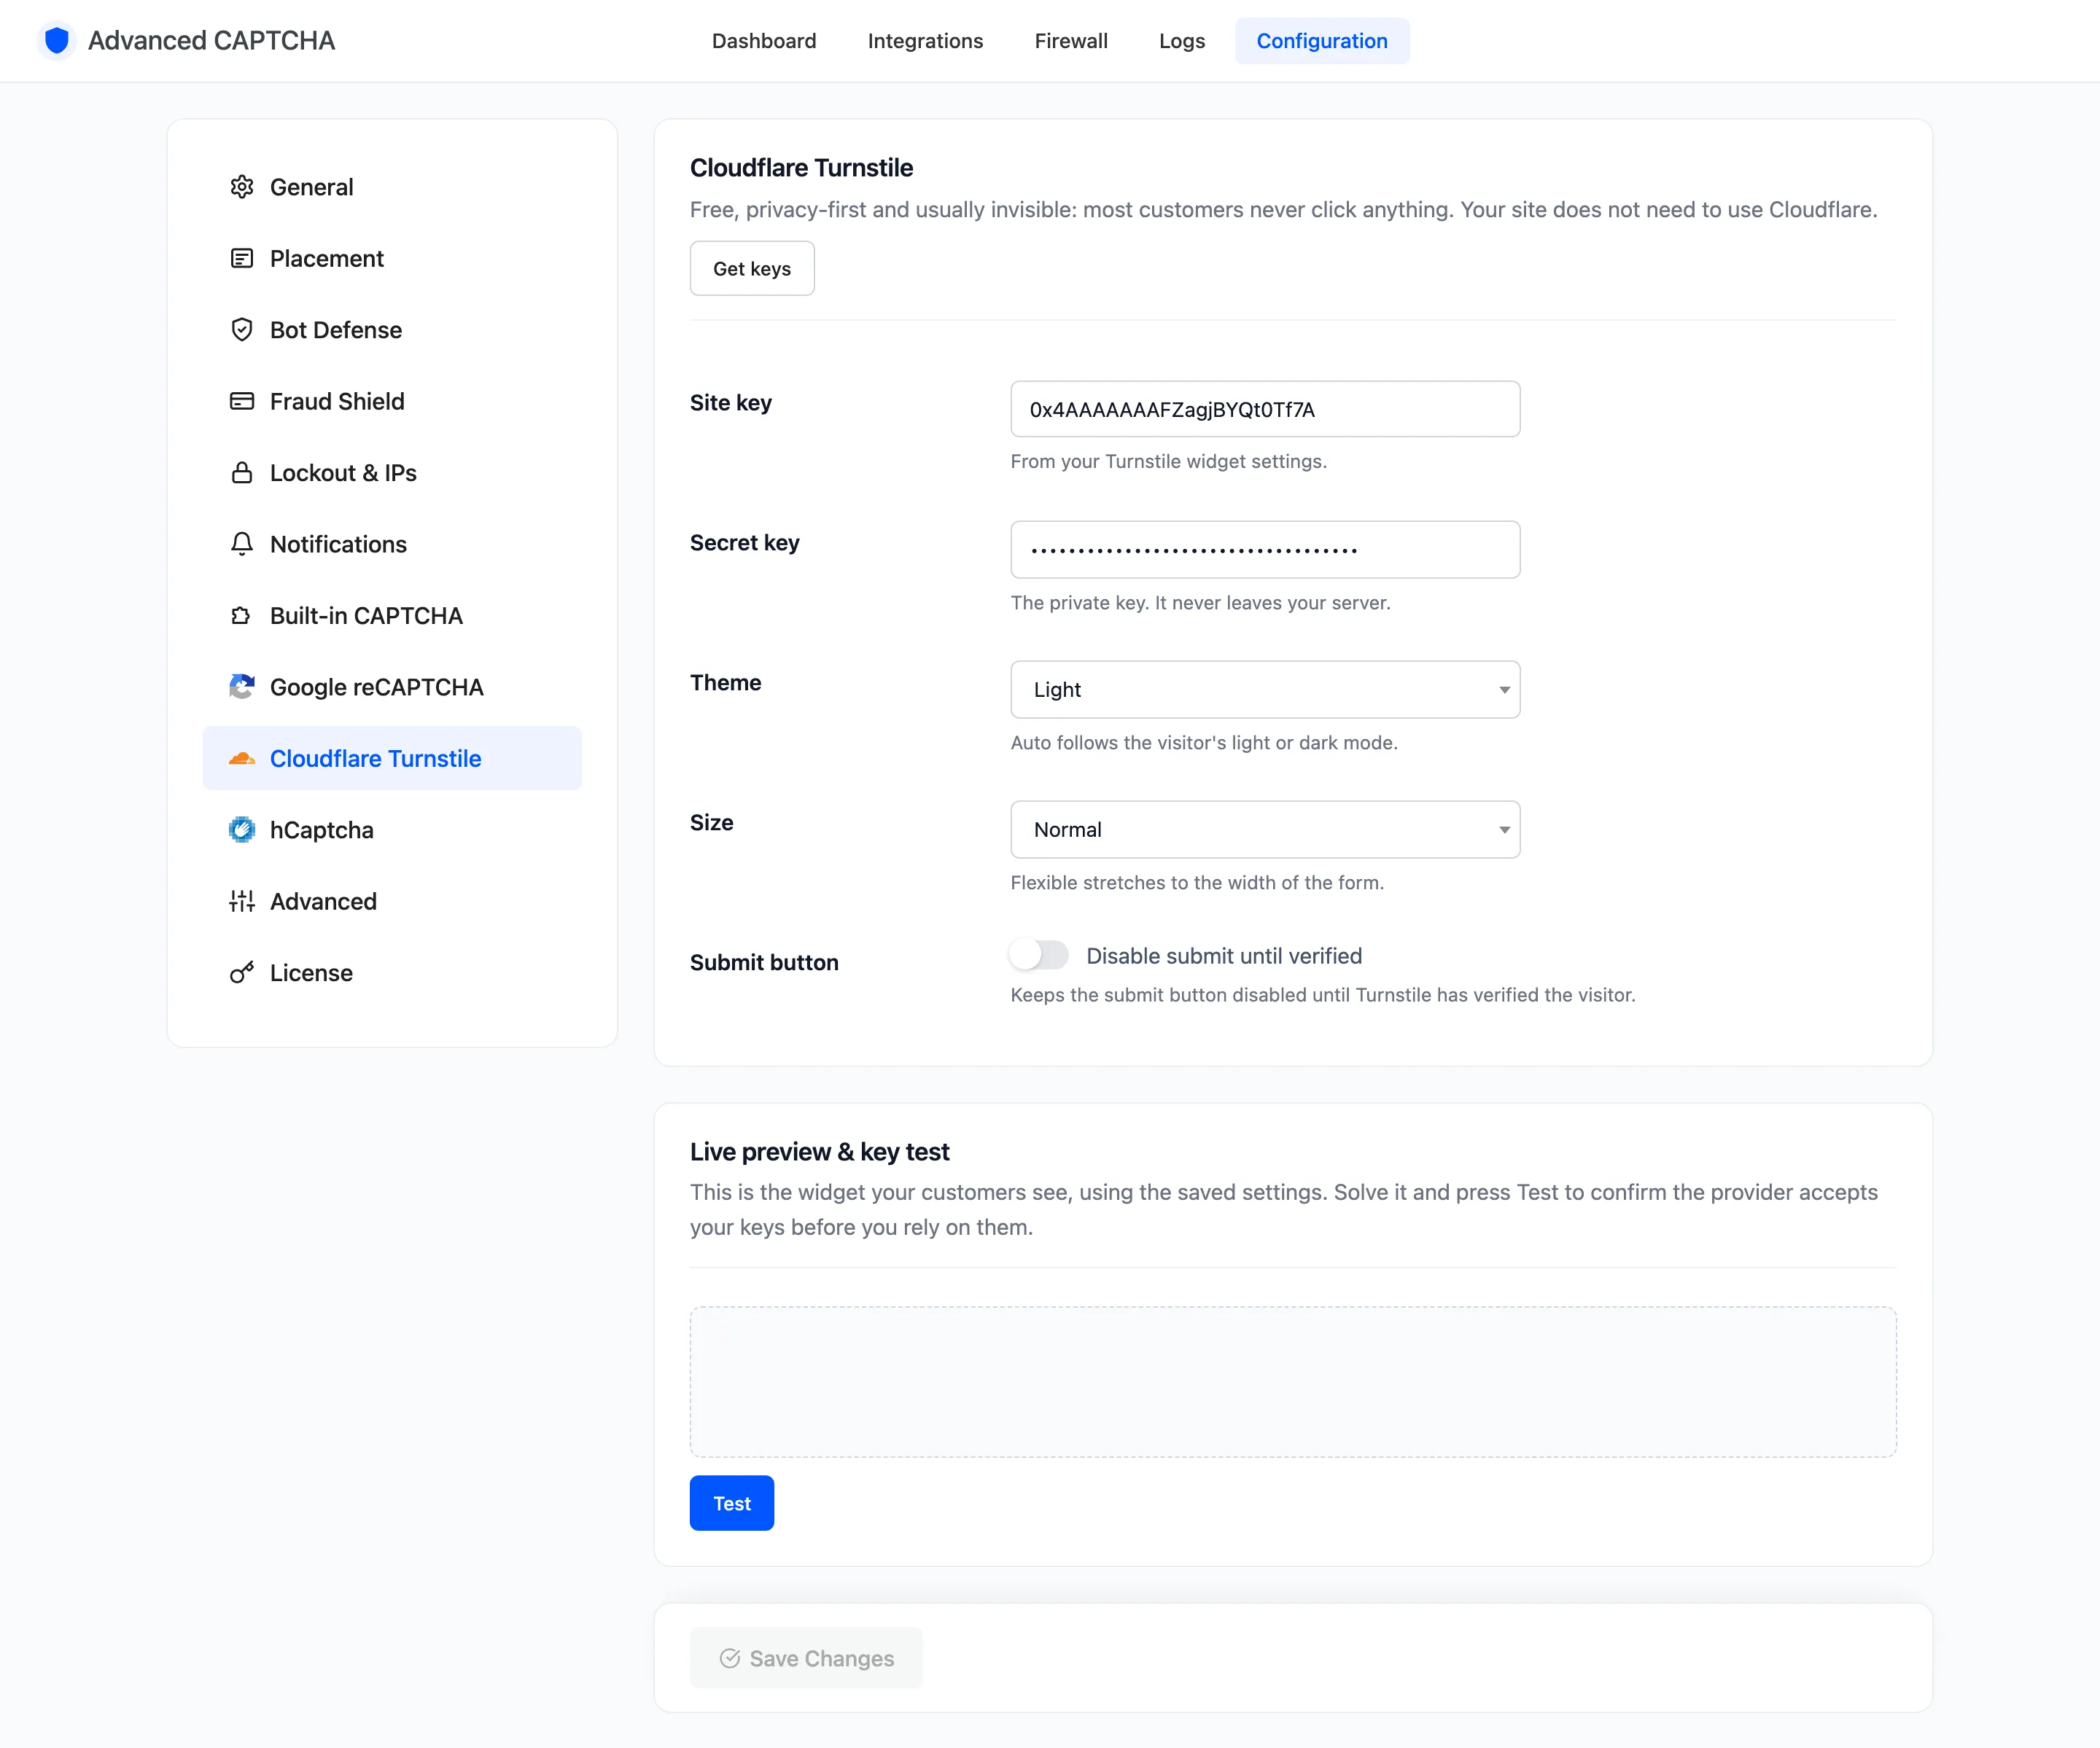Click into the Site key field

pyautogui.click(x=1265, y=409)
